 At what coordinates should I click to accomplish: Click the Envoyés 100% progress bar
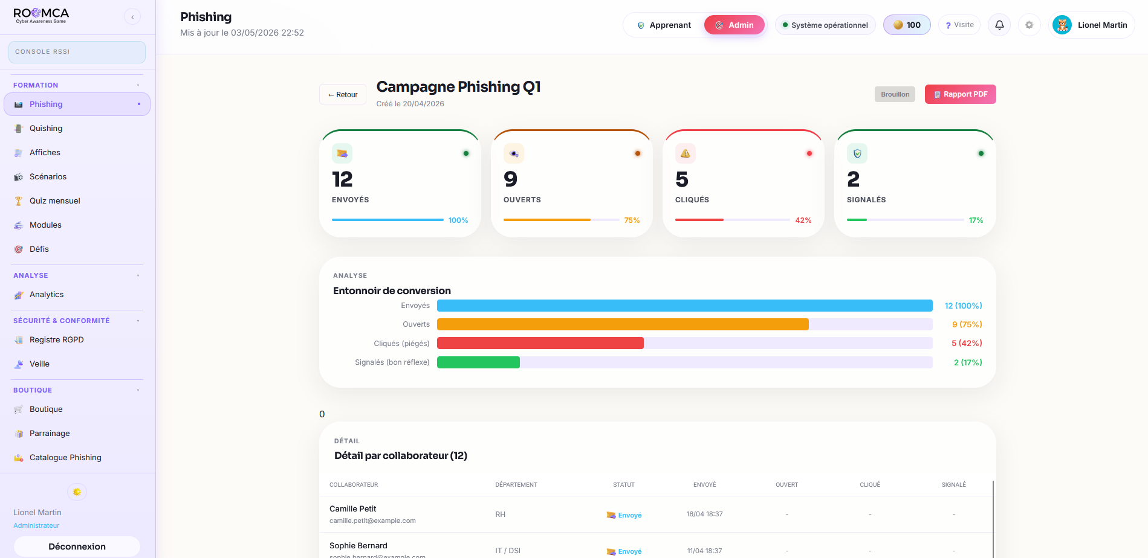coord(388,220)
